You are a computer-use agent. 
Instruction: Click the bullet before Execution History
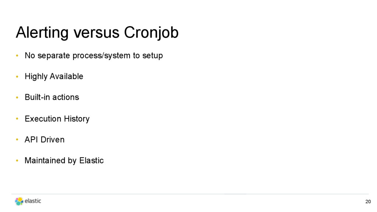(x=17, y=119)
